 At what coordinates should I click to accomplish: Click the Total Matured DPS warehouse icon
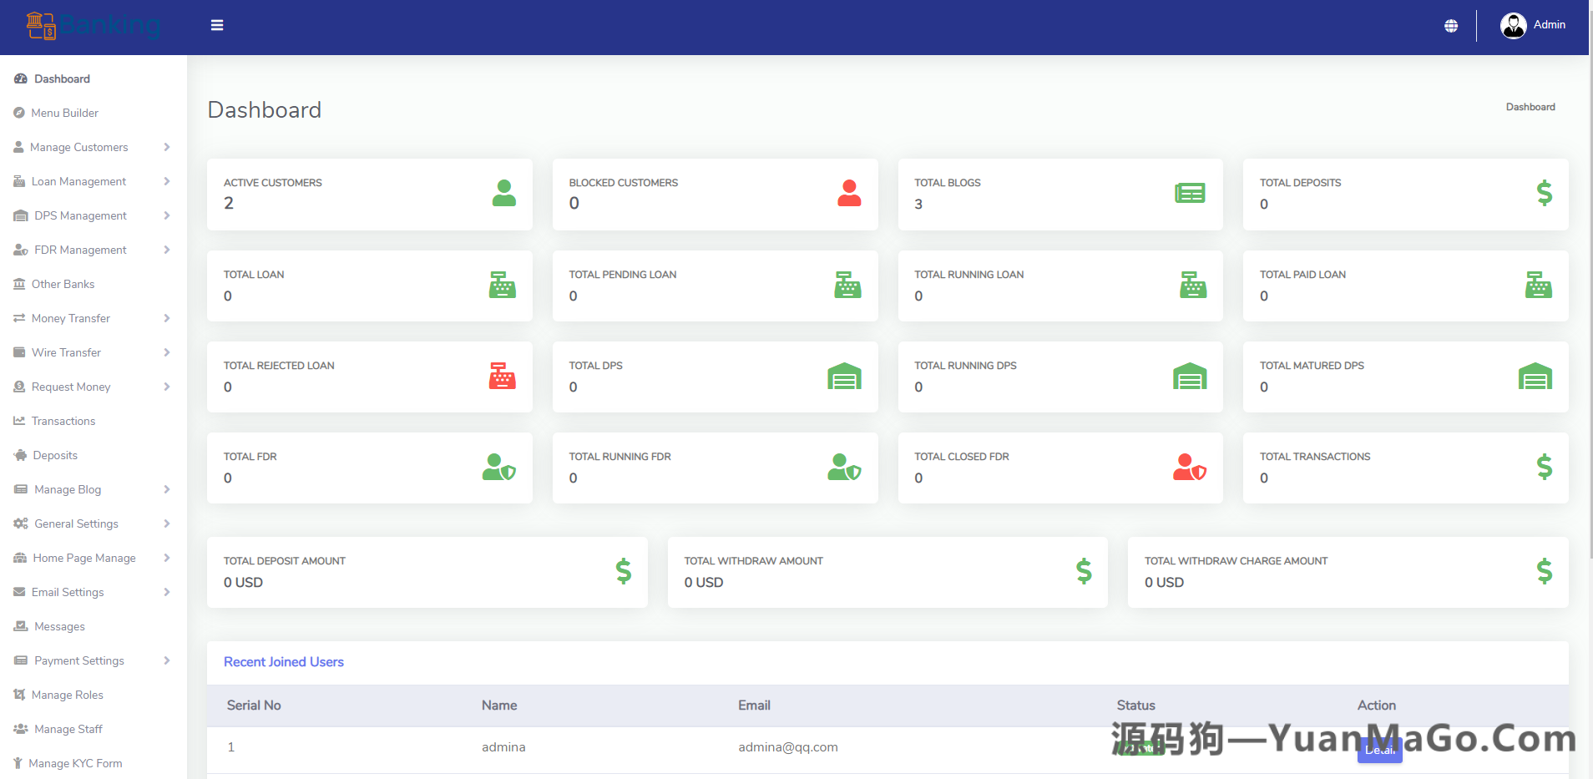point(1535,377)
